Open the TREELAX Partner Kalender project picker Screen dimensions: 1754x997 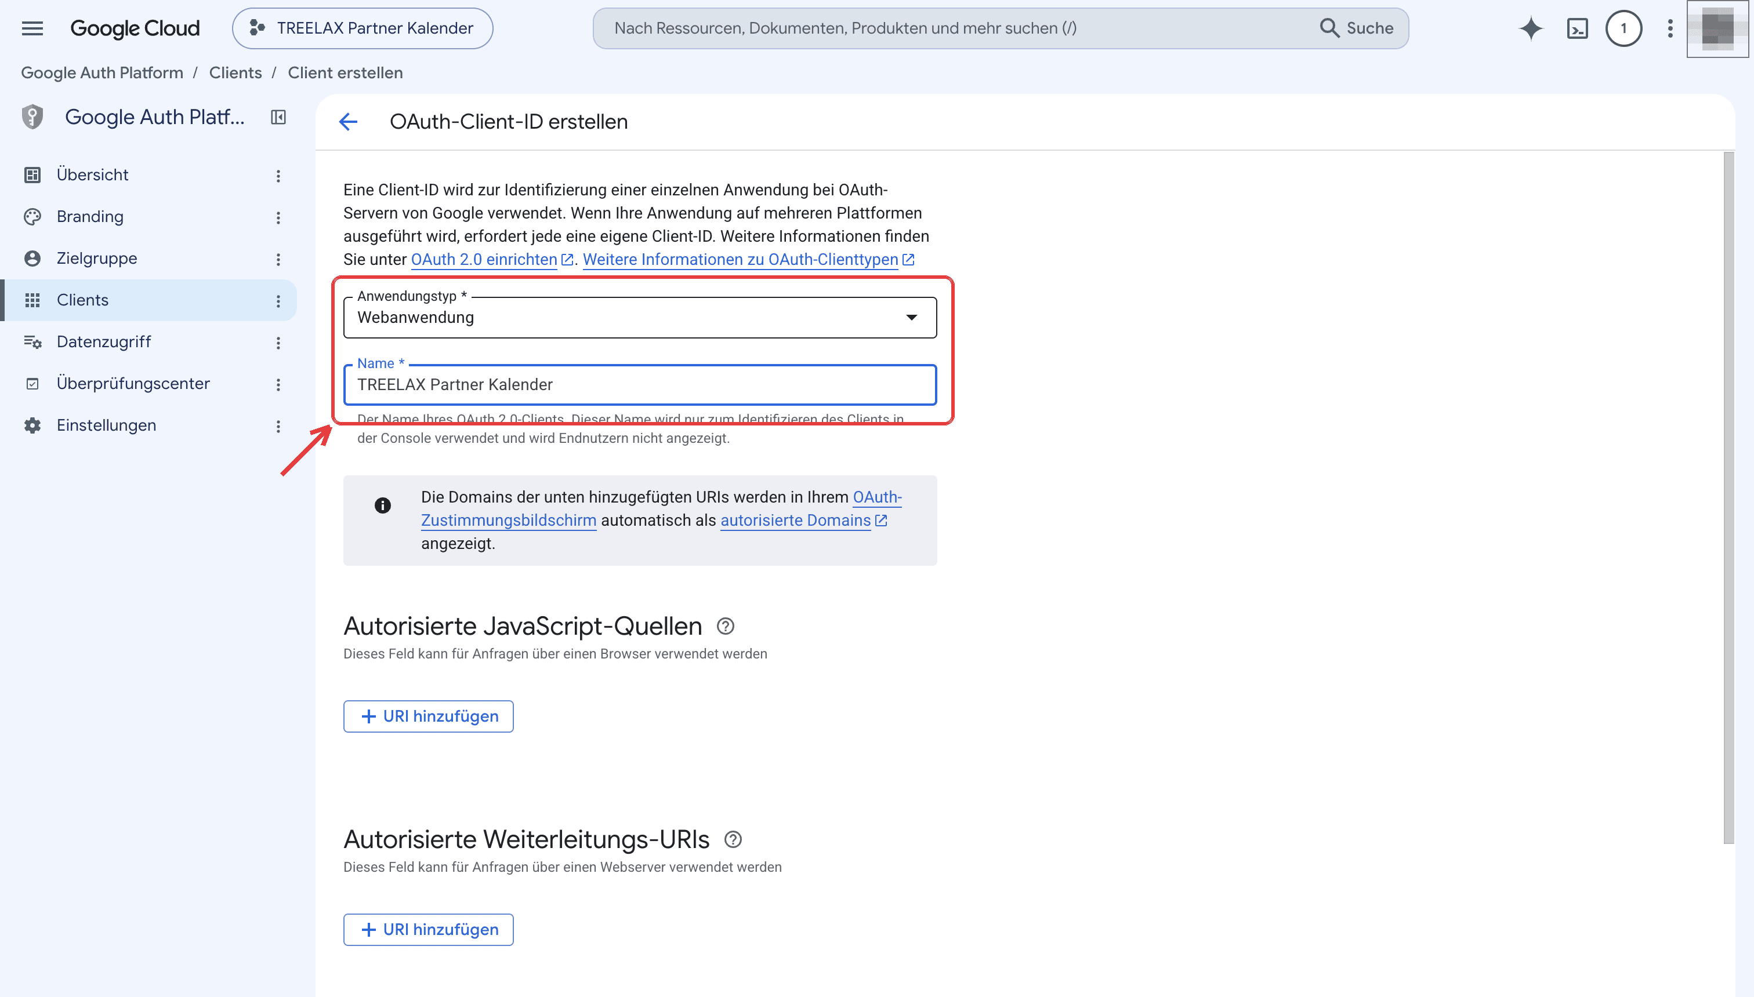[363, 28]
